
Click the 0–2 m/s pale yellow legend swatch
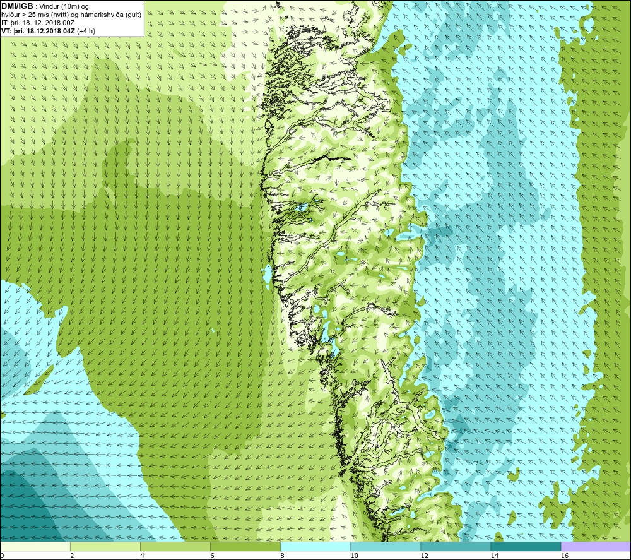click(x=35, y=546)
